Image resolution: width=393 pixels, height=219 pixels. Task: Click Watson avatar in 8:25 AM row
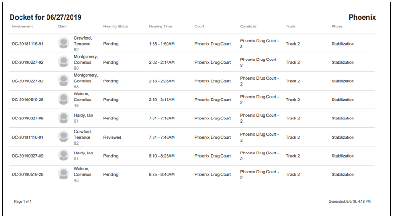click(x=63, y=174)
